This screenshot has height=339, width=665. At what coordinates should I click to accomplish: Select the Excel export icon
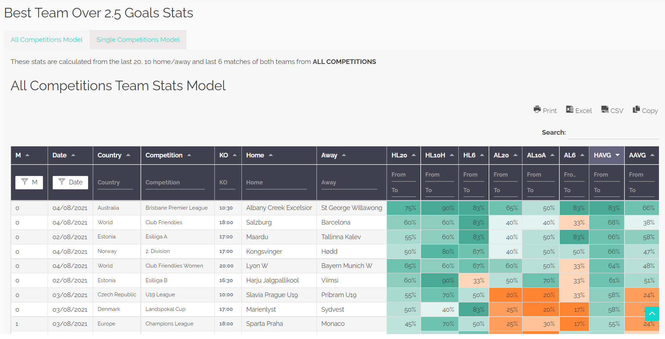pos(579,110)
